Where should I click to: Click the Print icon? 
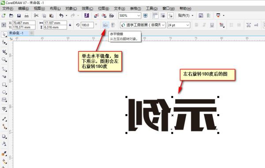[26, 16]
